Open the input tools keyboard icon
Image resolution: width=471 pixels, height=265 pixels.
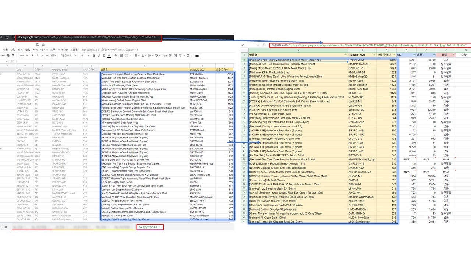197,56
